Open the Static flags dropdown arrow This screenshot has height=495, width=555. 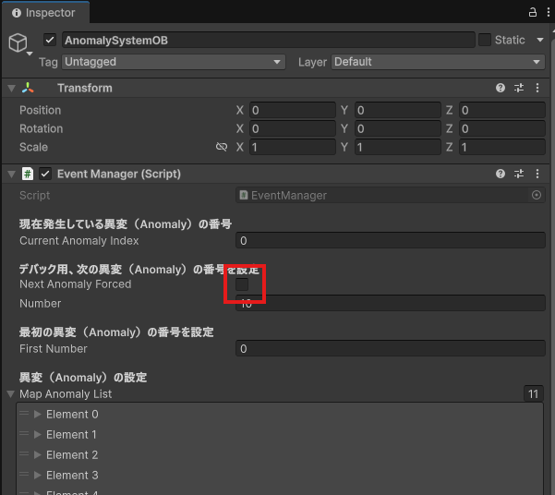click(x=537, y=41)
